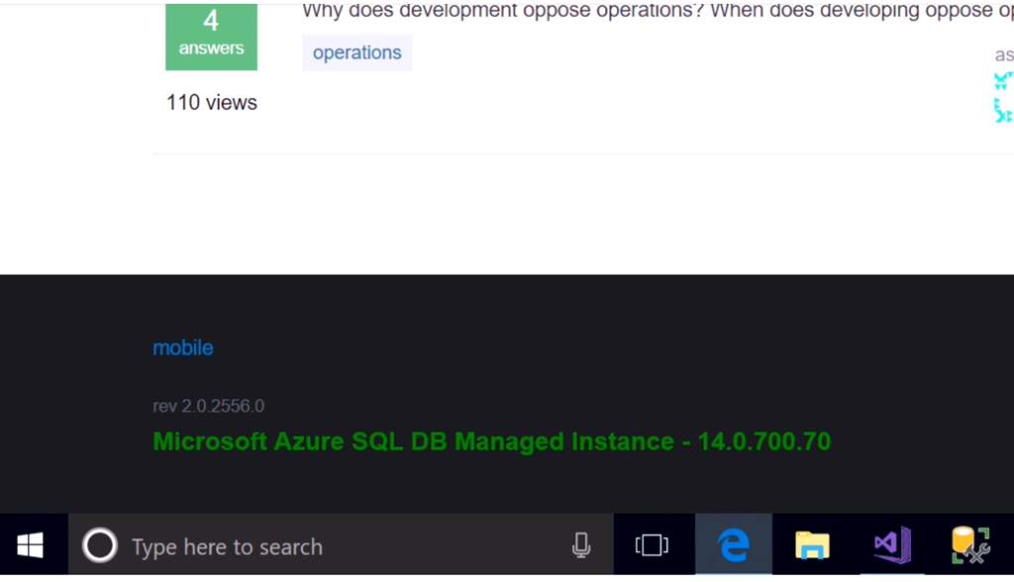
Task: Click the green Microsoft Azure SQL DB text
Action: click(x=491, y=441)
